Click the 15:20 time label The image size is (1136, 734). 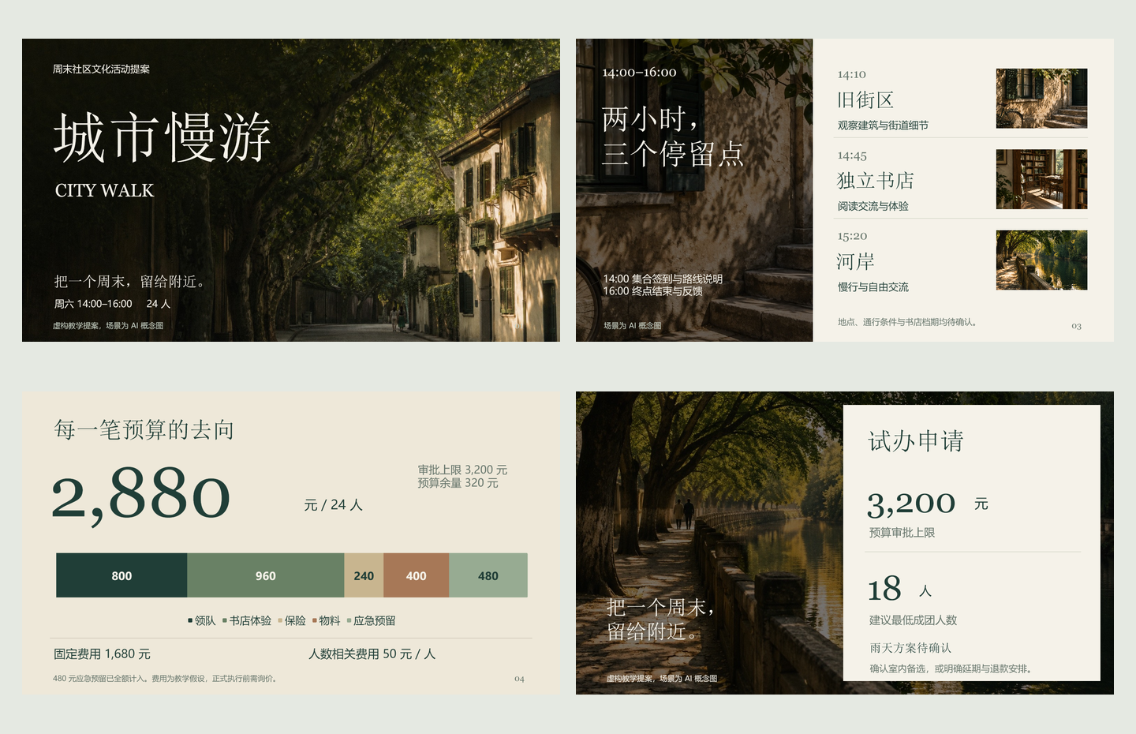click(x=852, y=236)
